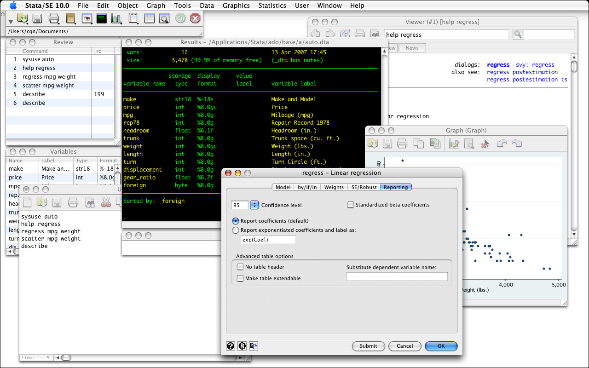The width and height of the screenshot is (589, 368).
Task: Select Report coefficients (default) radio button
Action: click(236, 221)
